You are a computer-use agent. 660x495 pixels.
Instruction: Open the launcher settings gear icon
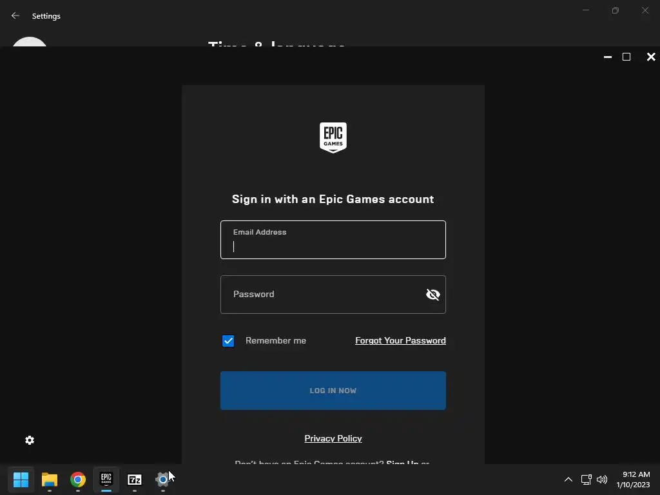click(x=30, y=440)
